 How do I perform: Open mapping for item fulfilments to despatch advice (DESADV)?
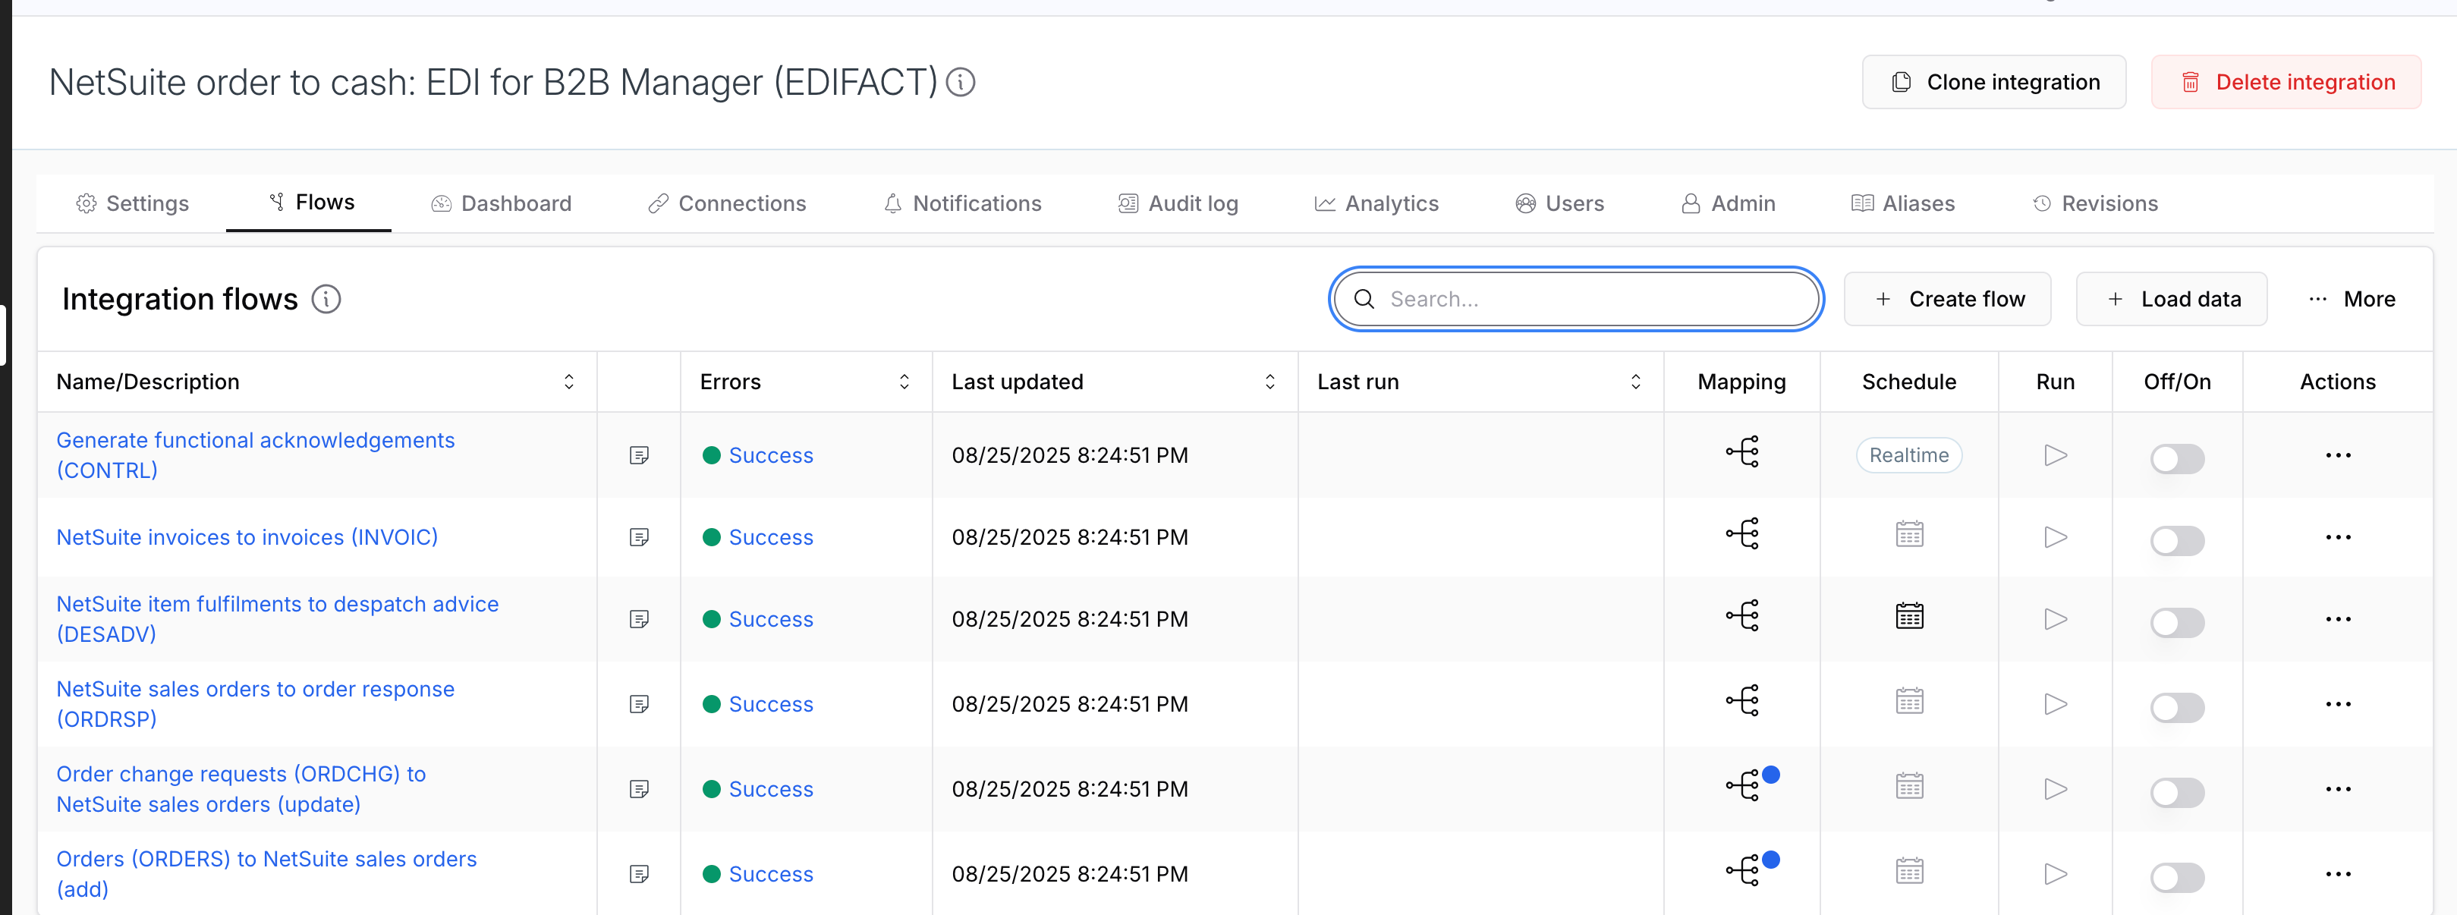coord(1741,616)
